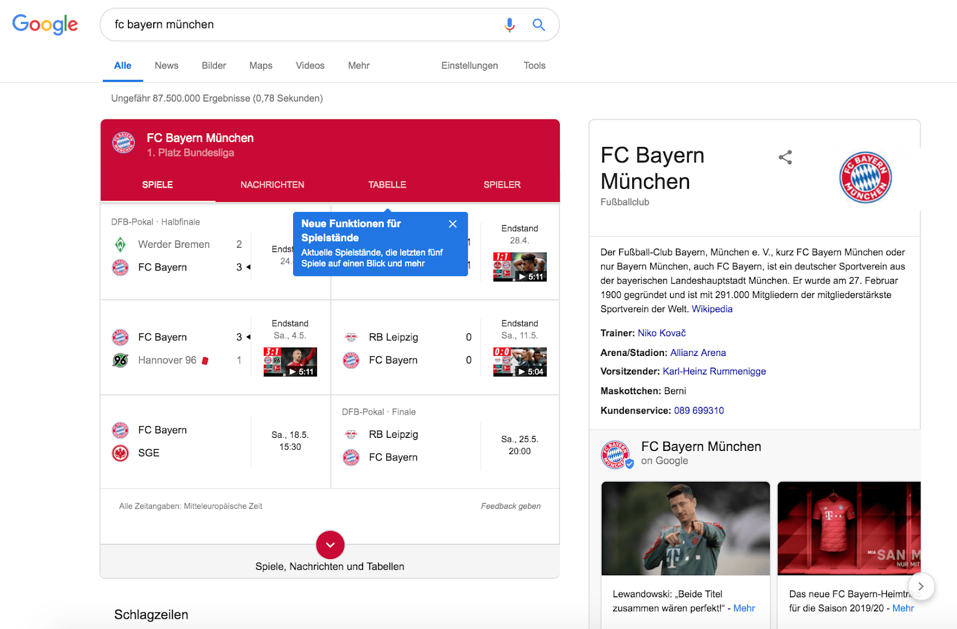Open SPIELER tab in team card
Viewport: 957px width, 629px height.
502,185
